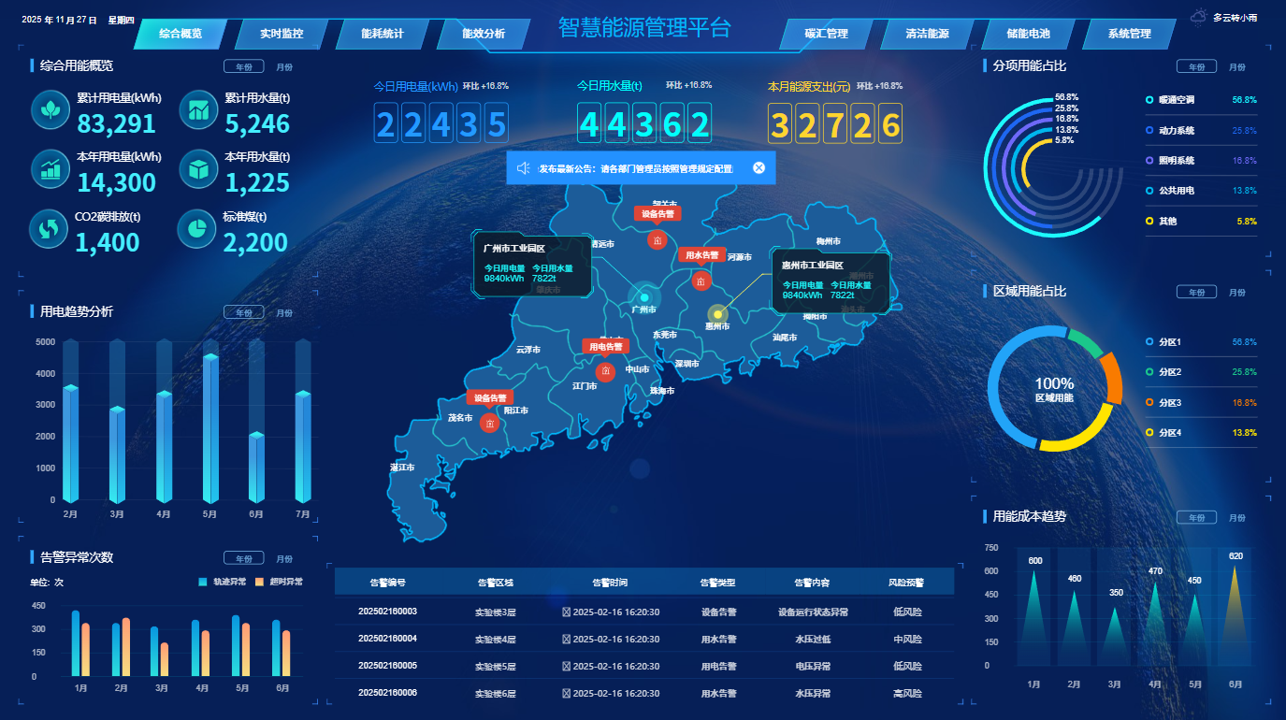
Task: Click the 茂名市 设备告警 map marker
Action: 489,423
